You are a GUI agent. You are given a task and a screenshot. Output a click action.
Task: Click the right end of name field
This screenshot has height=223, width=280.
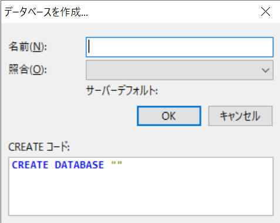(x=266, y=47)
